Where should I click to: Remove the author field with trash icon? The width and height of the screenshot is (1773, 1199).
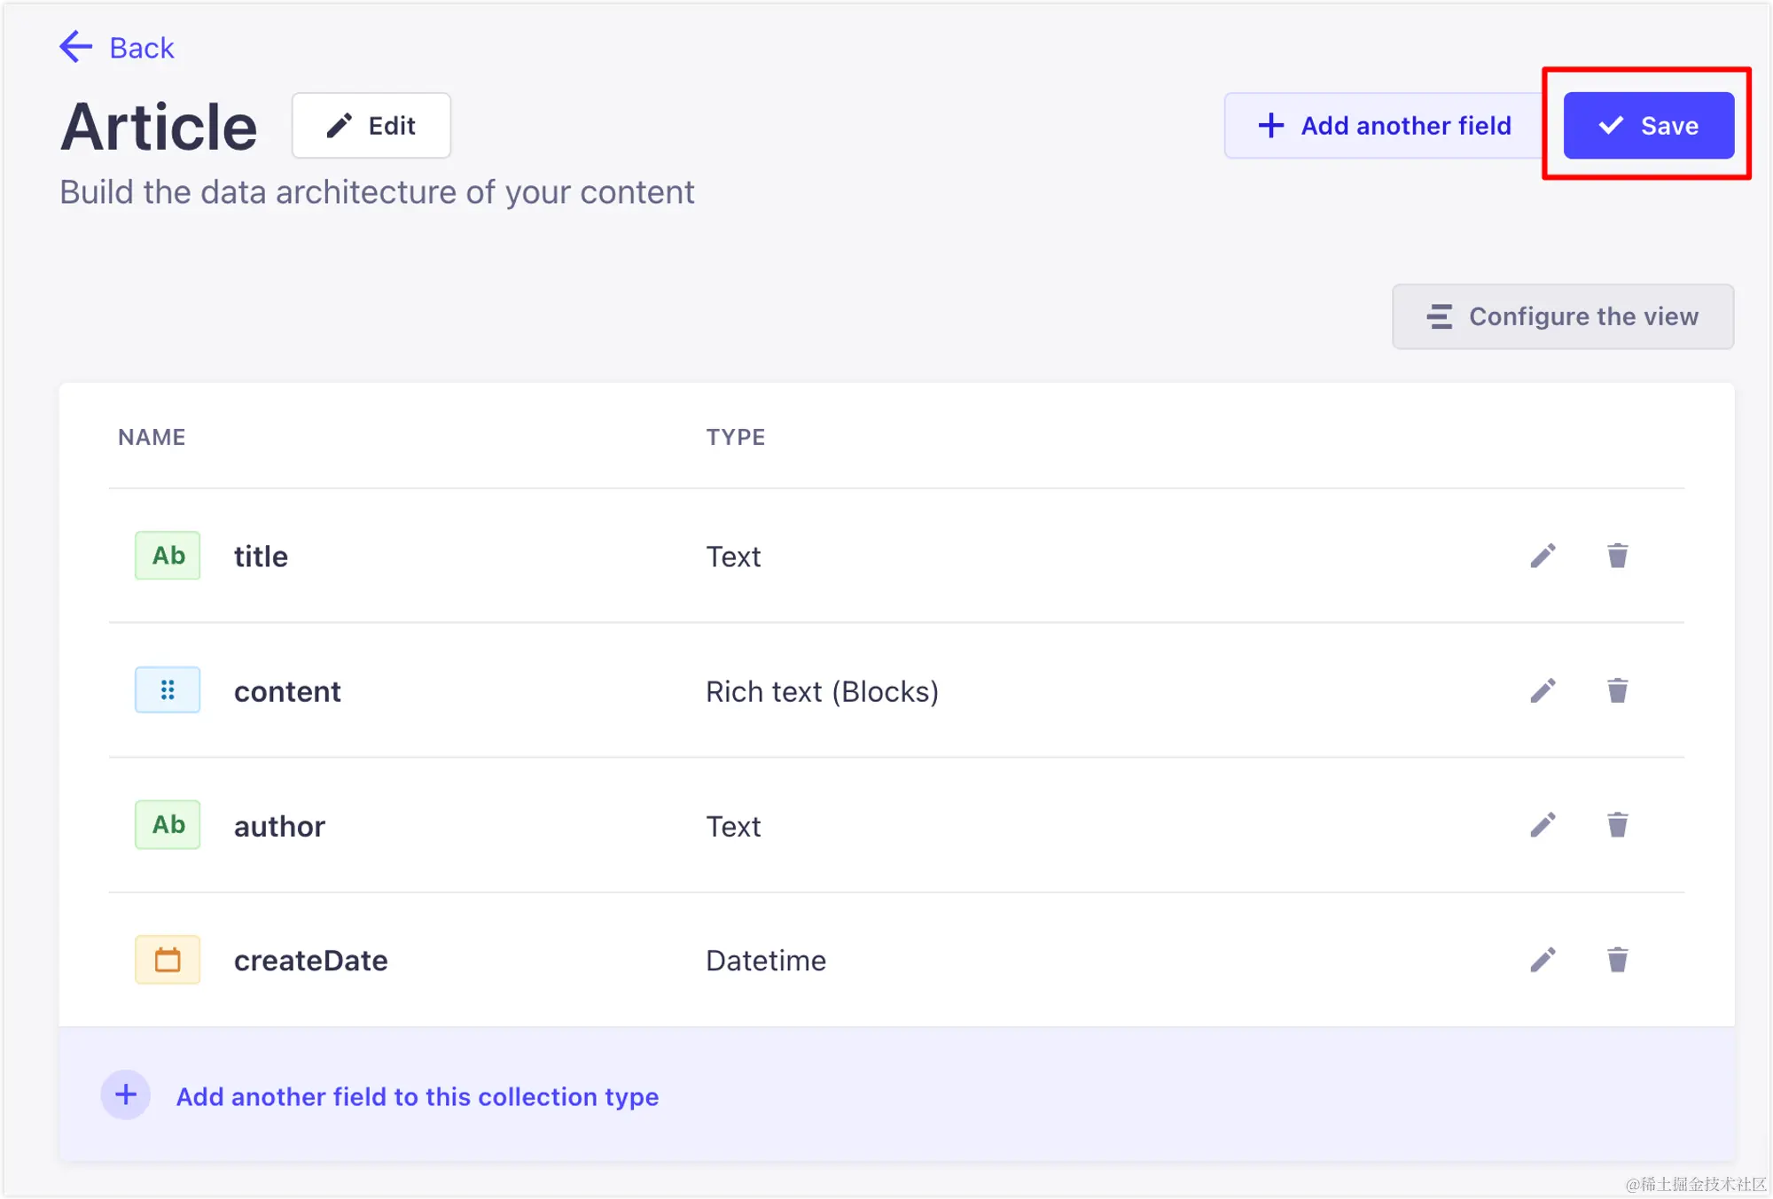(1617, 825)
